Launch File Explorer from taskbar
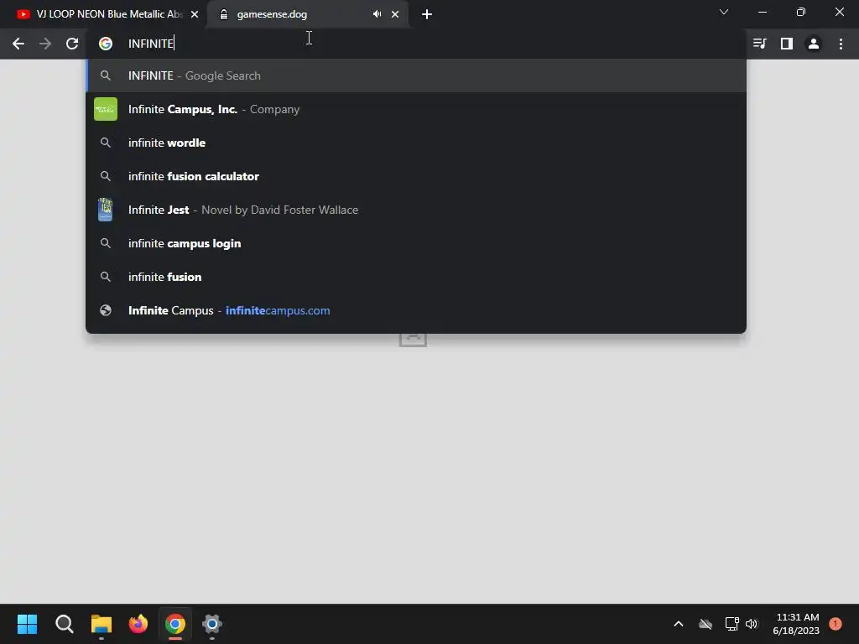The height and width of the screenshot is (644, 859). pos(102,624)
